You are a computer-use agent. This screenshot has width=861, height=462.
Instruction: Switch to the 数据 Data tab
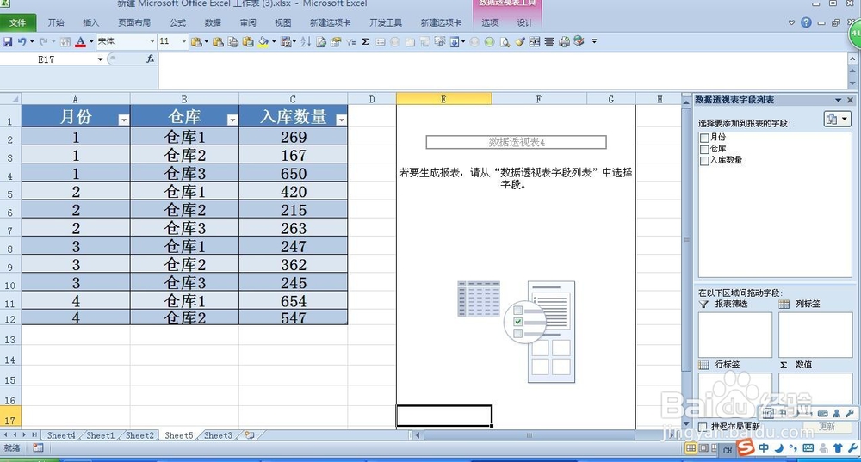213,22
